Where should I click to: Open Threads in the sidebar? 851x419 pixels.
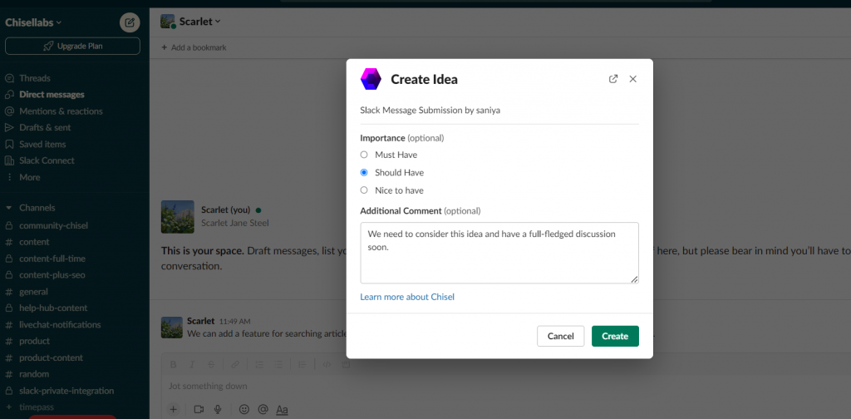(35, 78)
